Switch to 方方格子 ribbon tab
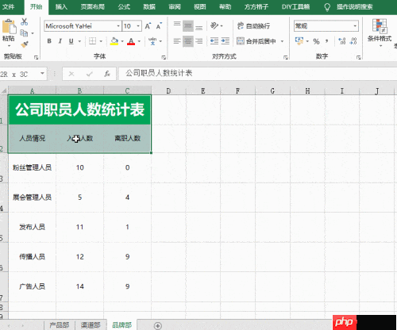 [256, 7]
